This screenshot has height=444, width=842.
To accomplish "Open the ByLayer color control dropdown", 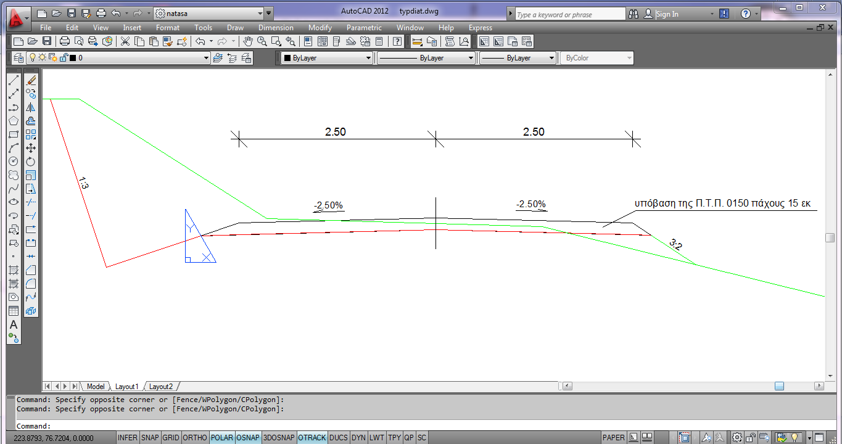I will tap(369, 58).
